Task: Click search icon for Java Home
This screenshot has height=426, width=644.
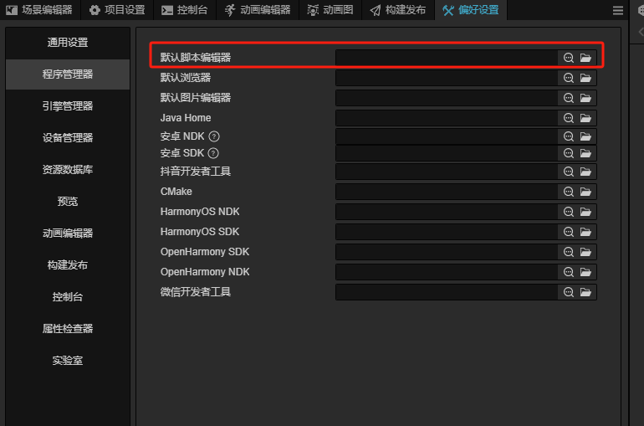Action: click(x=569, y=118)
